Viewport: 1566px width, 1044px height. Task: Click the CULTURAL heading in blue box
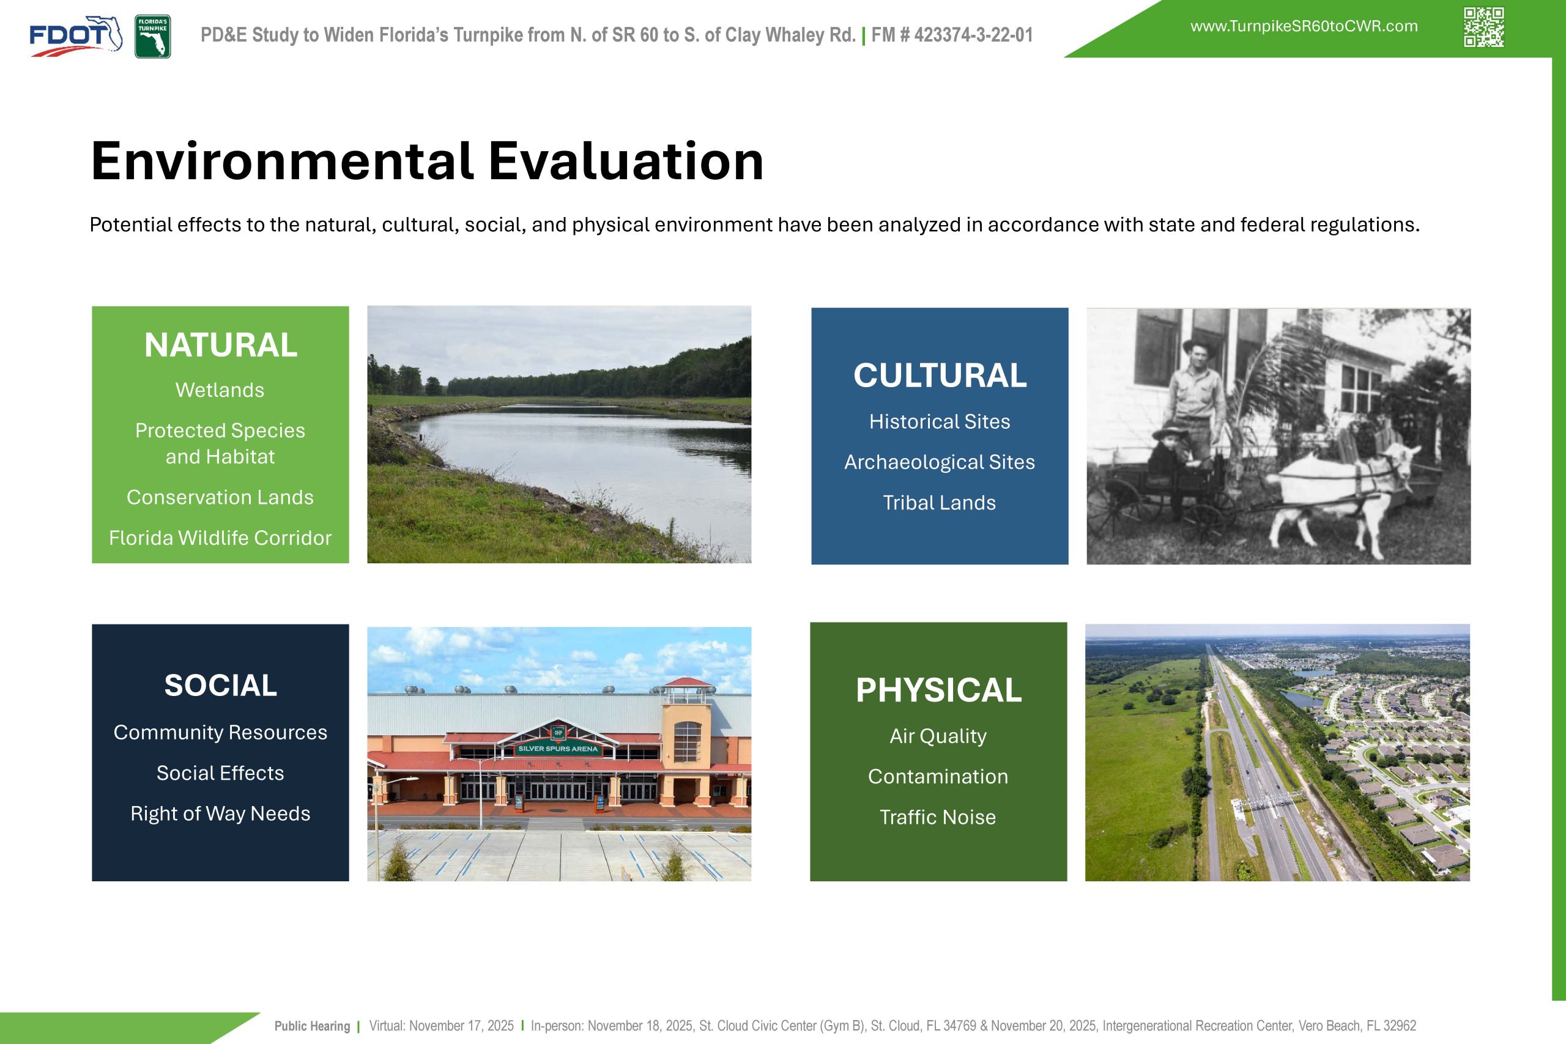click(940, 376)
